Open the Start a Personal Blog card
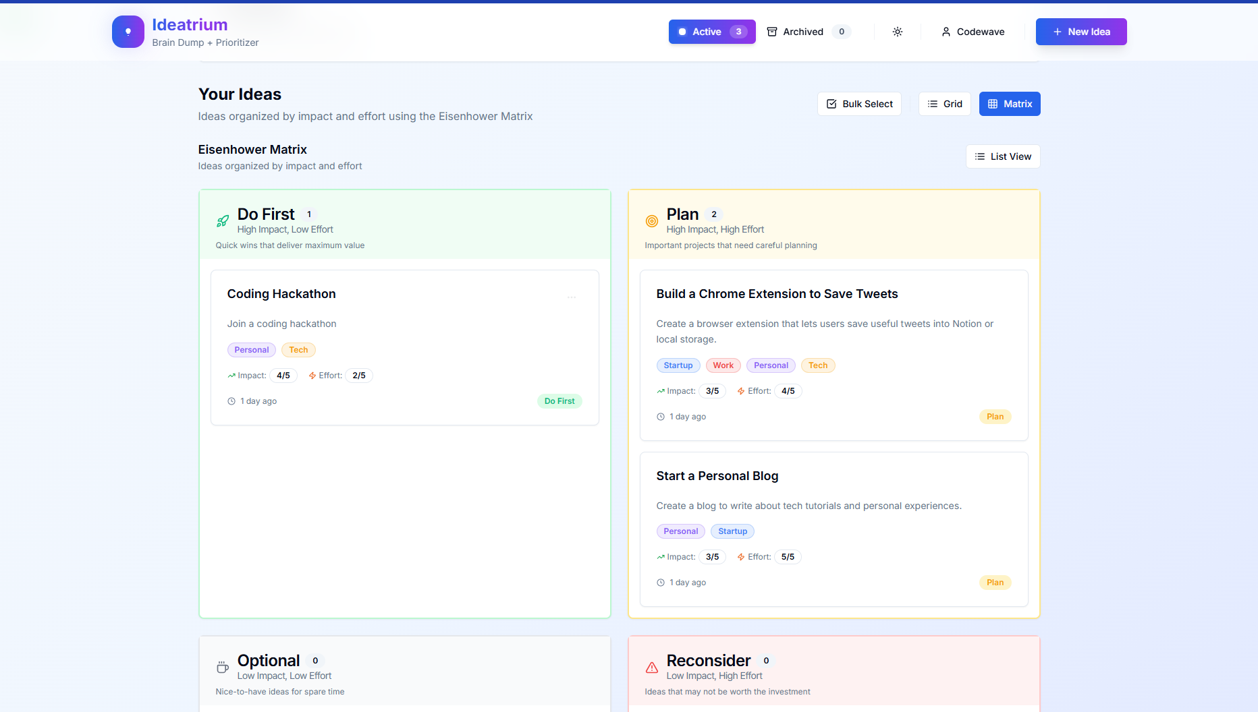 pos(834,529)
